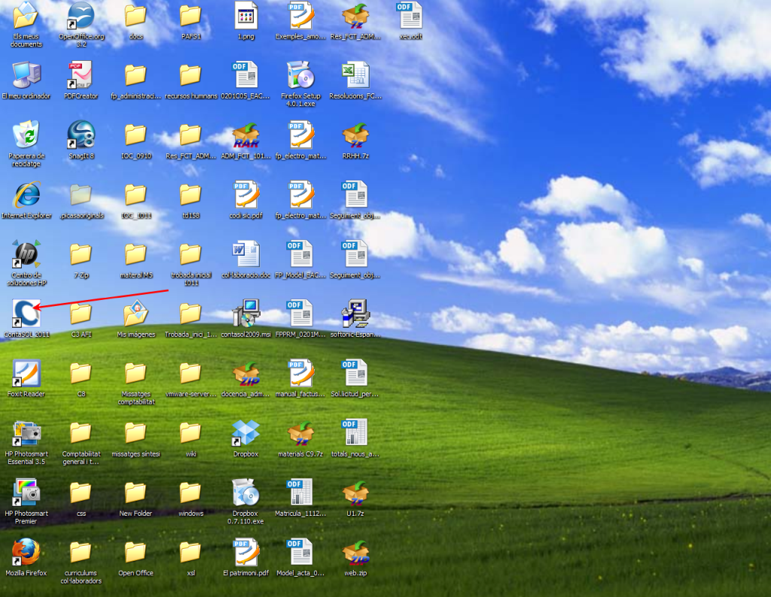Select the RRHH.7z archive file

355,135
